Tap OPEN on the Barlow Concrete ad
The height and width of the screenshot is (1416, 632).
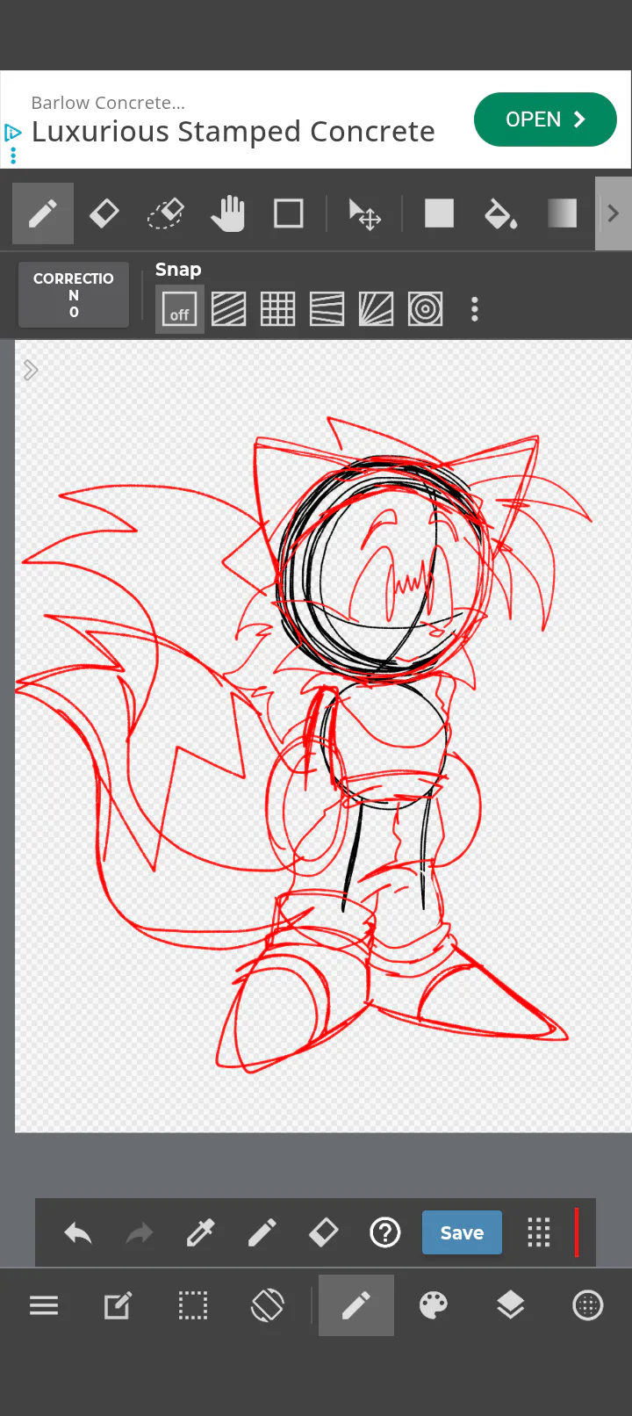tap(545, 119)
